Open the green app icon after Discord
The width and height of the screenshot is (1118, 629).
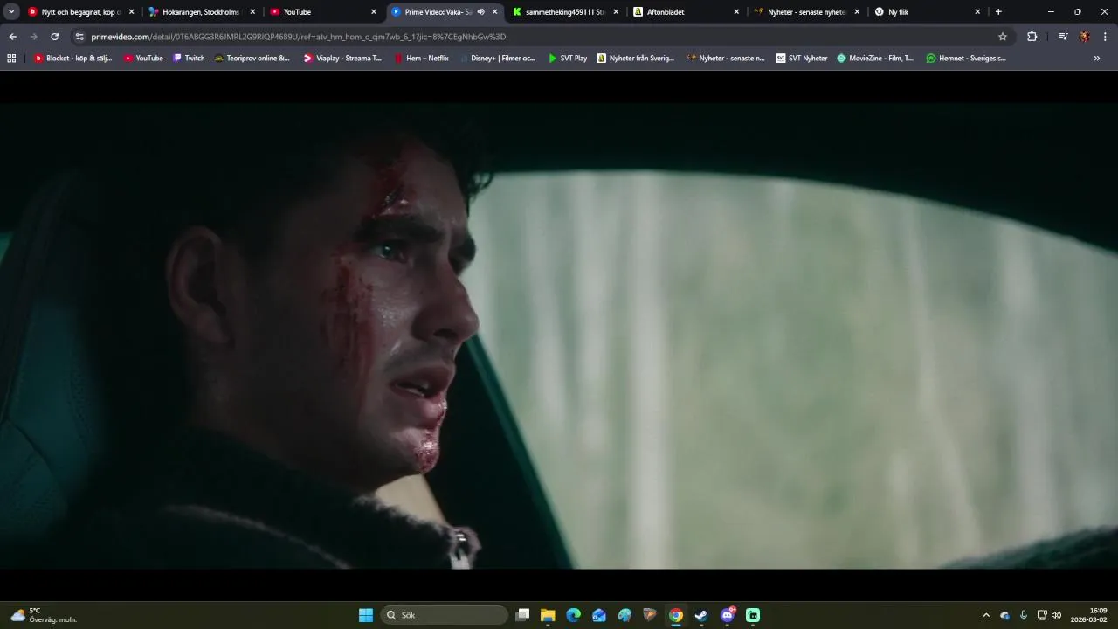click(x=753, y=615)
